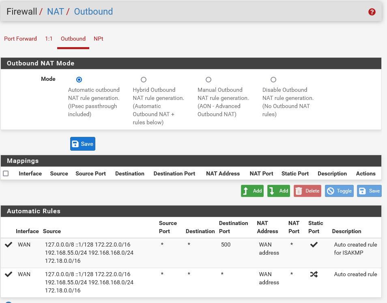Save mappings with the light blue Save button
Screen dimensions: 387x303
click(369, 191)
